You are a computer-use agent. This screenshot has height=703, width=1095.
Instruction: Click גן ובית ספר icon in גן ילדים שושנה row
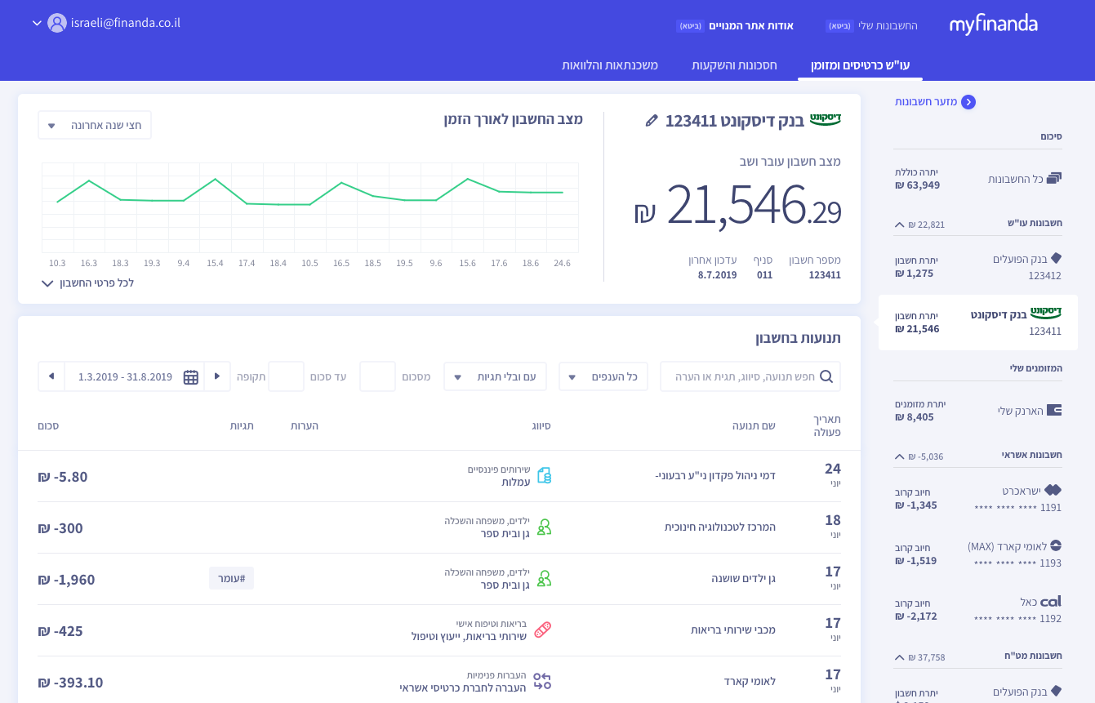[x=544, y=578]
